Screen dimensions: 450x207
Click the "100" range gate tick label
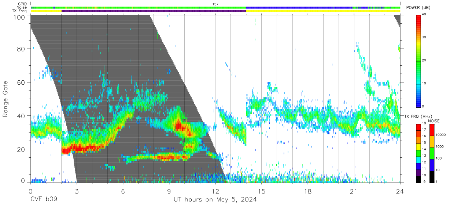click(x=19, y=17)
